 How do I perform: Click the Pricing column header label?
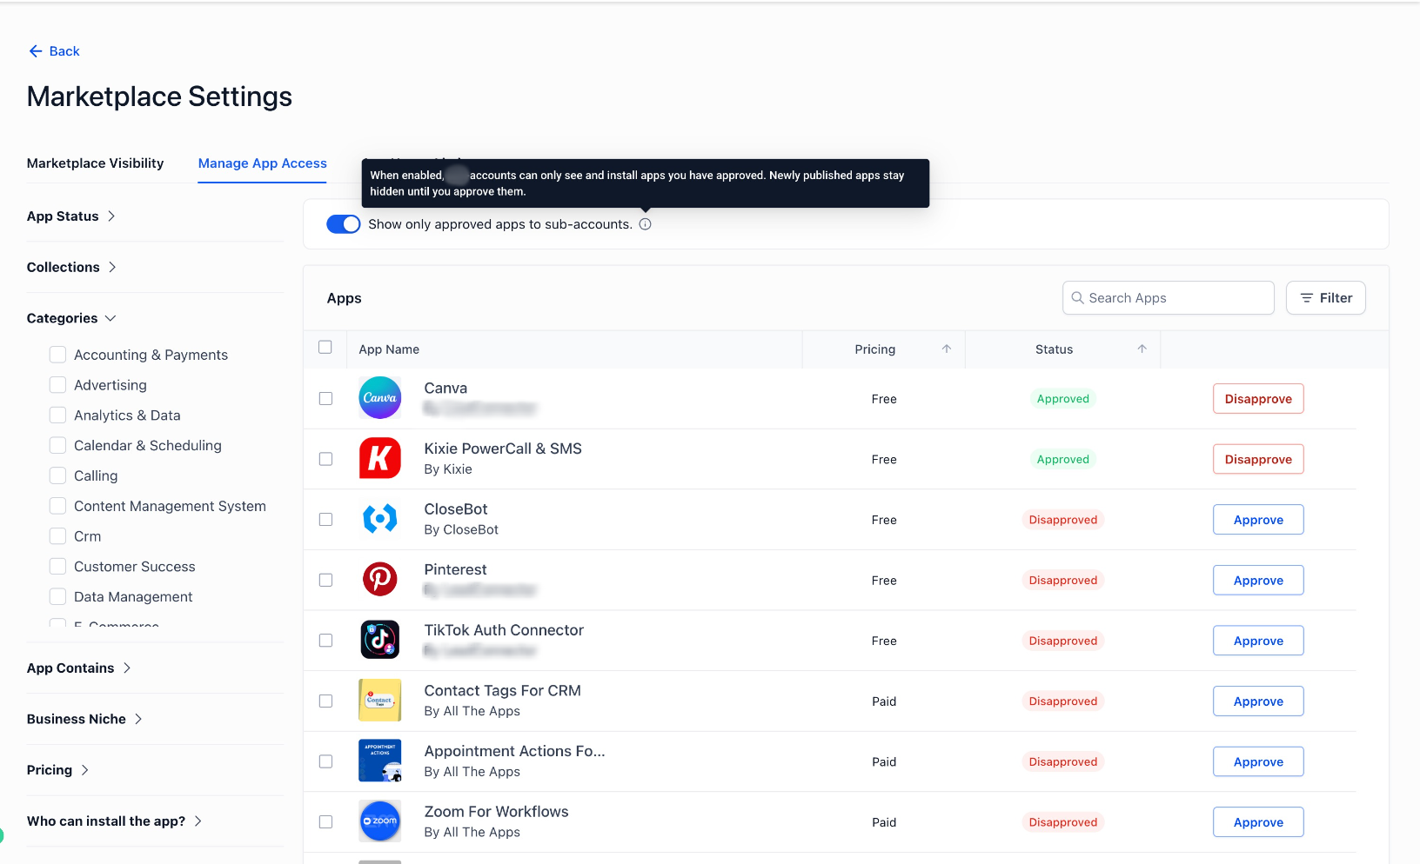(874, 349)
